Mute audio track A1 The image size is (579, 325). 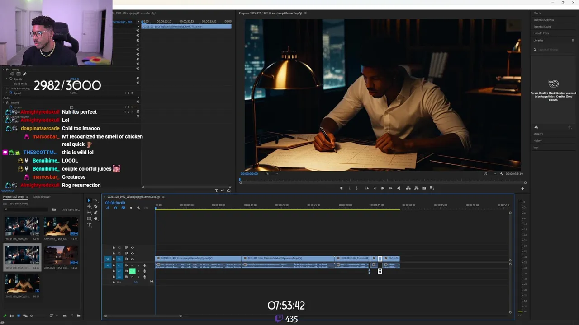pyautogui.click(x=133, y=265)
